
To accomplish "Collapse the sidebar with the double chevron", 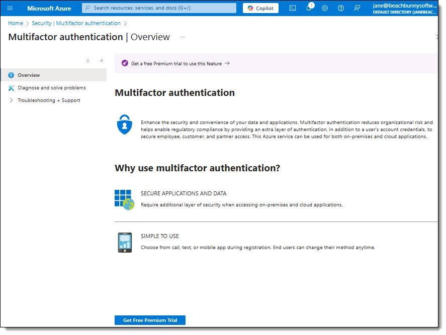I will pyautogui.click(x=101, y=61).
